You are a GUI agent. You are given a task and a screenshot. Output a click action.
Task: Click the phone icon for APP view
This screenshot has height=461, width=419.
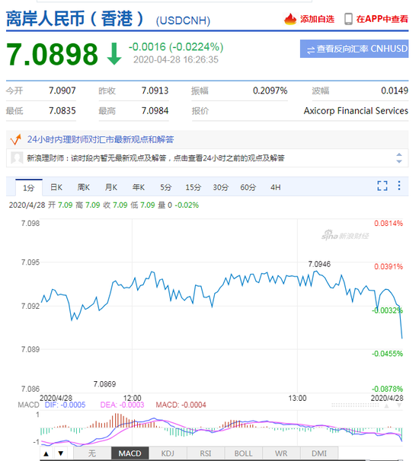(x=348, y=19)
